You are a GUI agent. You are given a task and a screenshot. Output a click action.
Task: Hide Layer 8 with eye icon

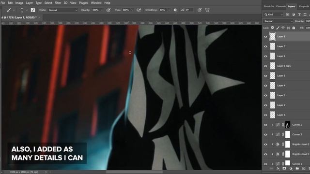(x=265, y=37)
